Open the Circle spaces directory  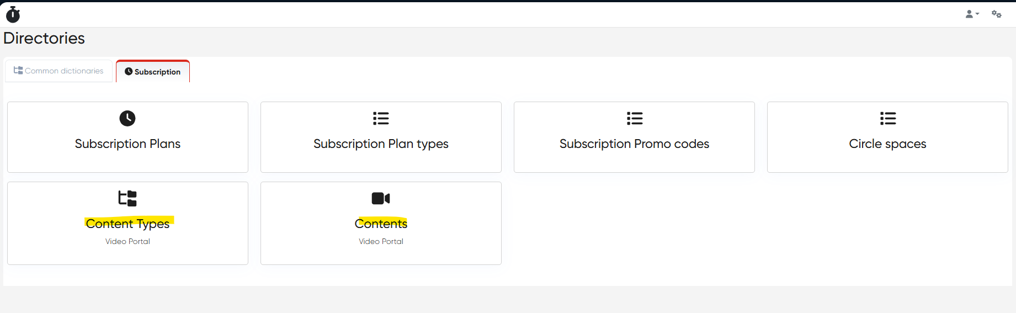click(887, 144)
